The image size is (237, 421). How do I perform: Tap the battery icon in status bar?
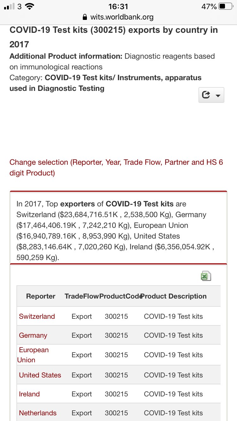coord(226,6)
